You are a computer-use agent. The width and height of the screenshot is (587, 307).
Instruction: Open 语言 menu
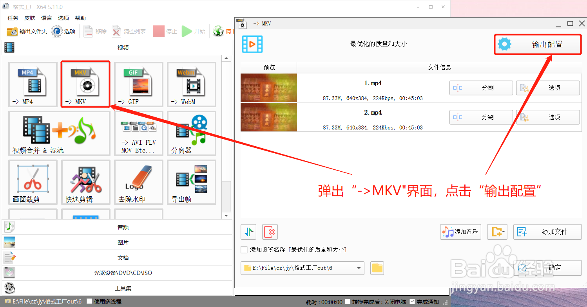47,18
